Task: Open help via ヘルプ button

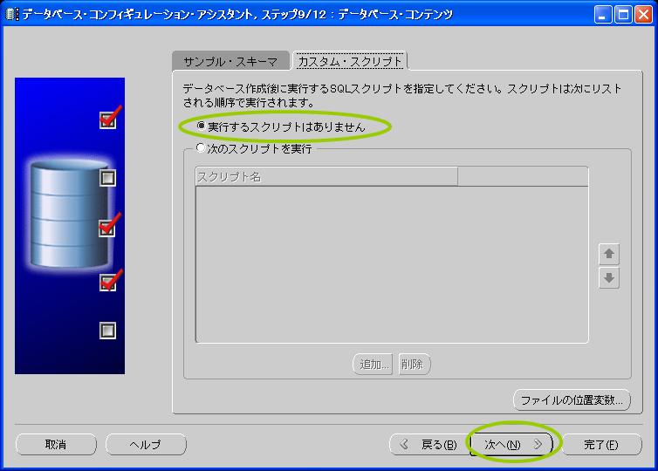Action: 146,444
